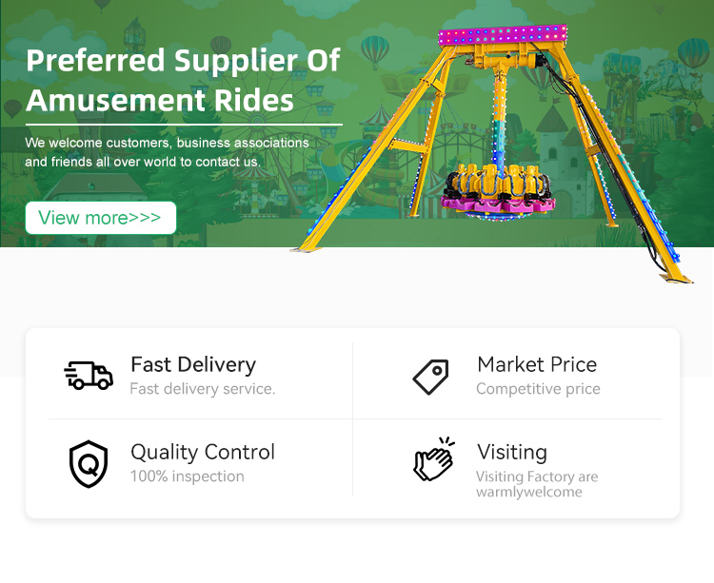Select the Market Price heading
Screen dimensions: 714x583
click(537, 364)
